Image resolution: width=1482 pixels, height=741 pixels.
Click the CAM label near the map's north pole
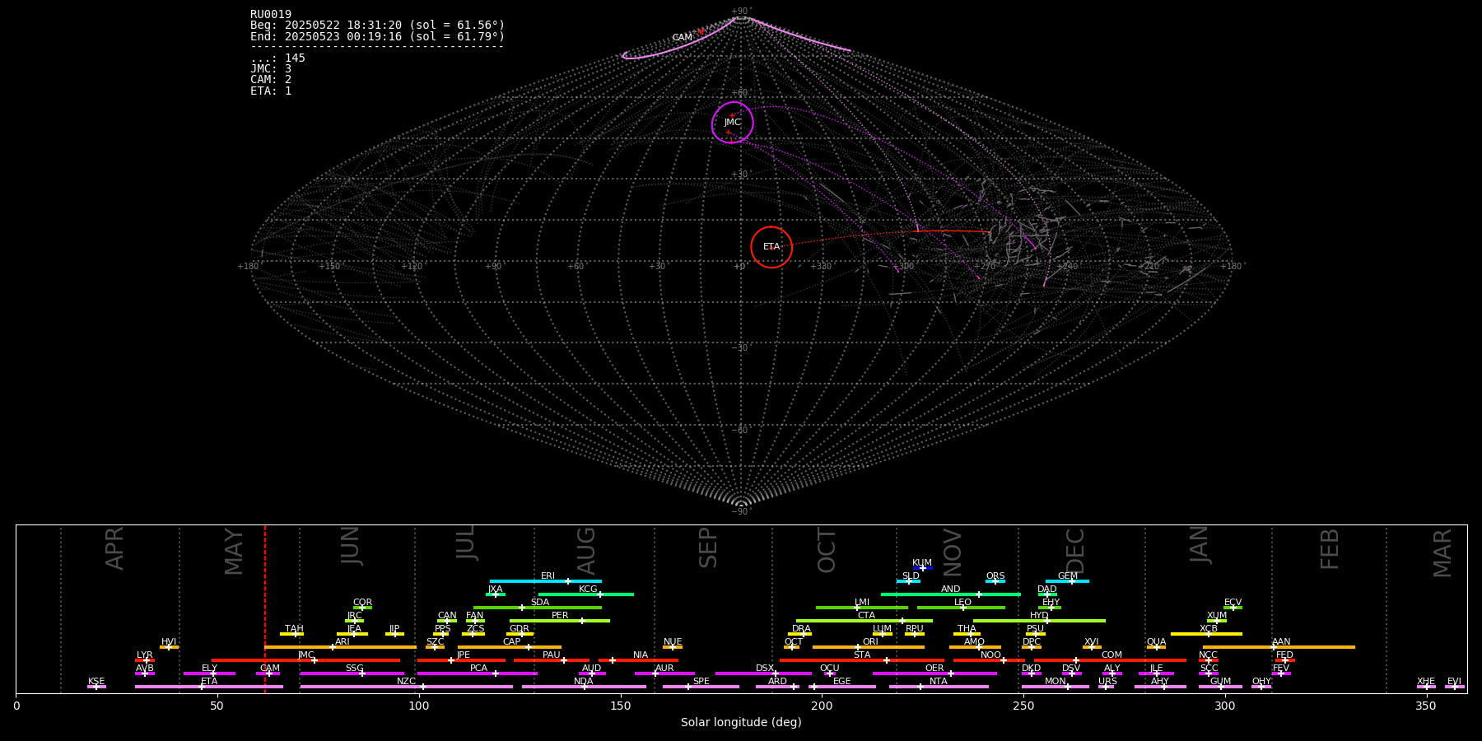click(683, 38)
